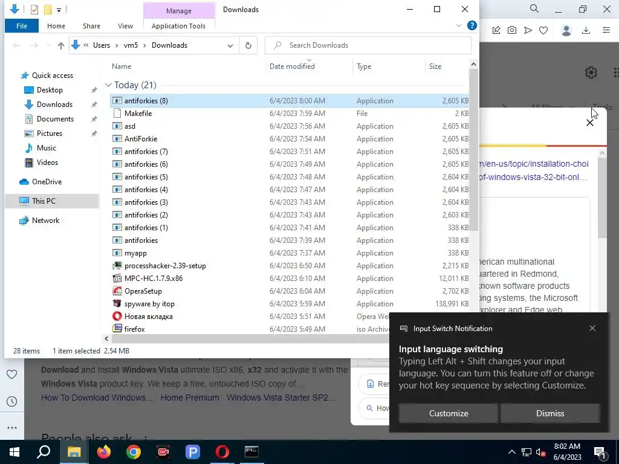Show hidden system tray icons
Viewport: 619px width, 464px height.
click(511, 452)
